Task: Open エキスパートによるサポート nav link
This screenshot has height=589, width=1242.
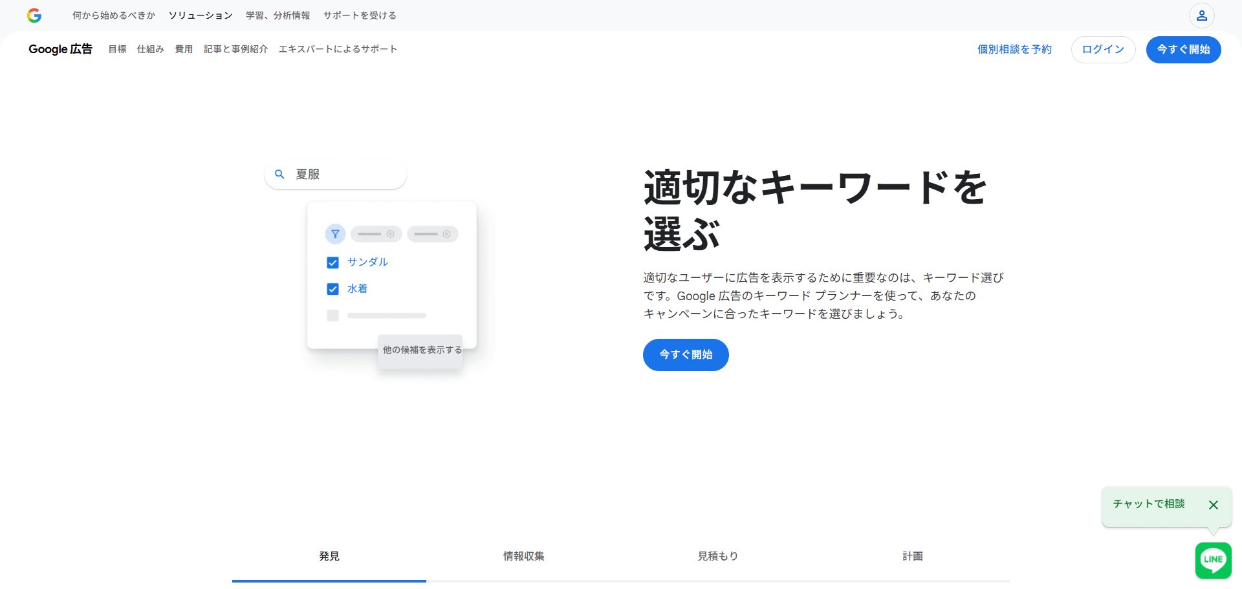Action: point(338,49)
